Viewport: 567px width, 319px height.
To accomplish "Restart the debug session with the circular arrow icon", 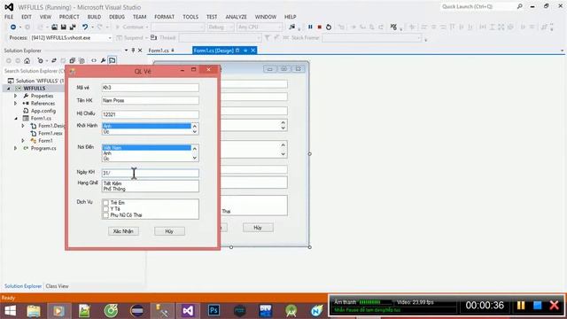I will (329, 27).
